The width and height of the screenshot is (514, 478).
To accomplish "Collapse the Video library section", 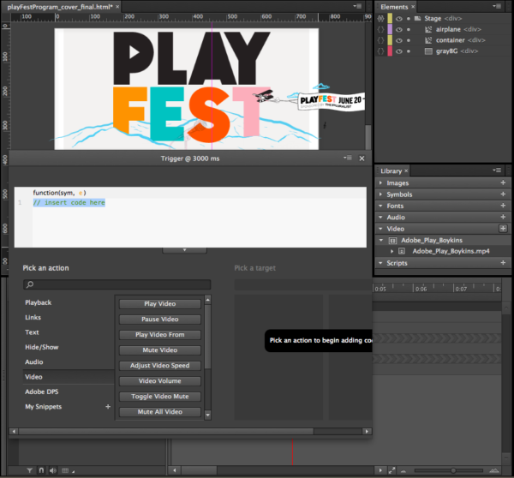I will [380, 229].
